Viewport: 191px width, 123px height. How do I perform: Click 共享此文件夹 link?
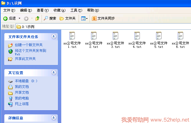25,59
